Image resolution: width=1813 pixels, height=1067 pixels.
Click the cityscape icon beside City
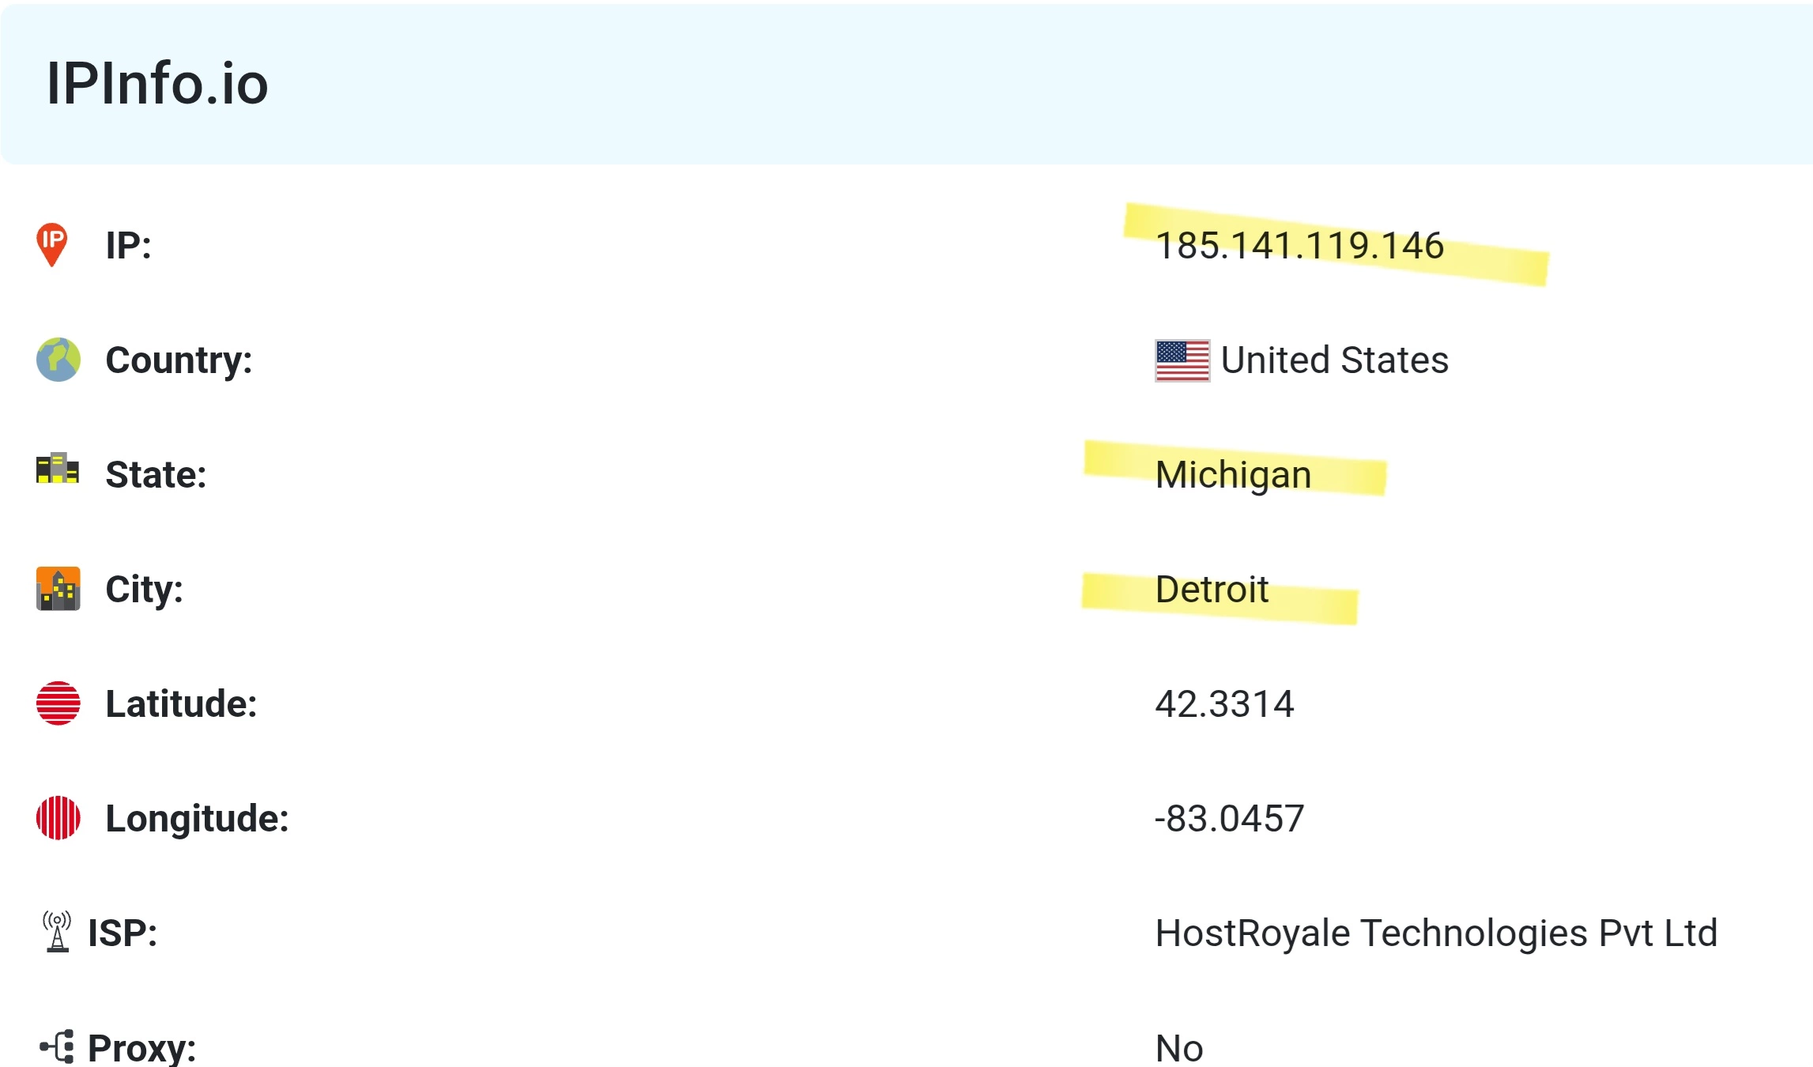(58, 589)
